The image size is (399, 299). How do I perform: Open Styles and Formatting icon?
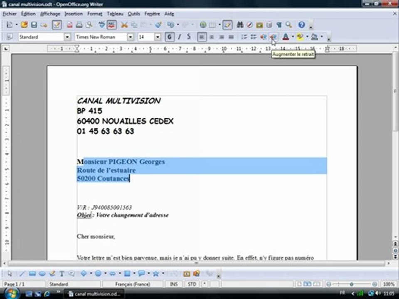(x=10, y=37)
